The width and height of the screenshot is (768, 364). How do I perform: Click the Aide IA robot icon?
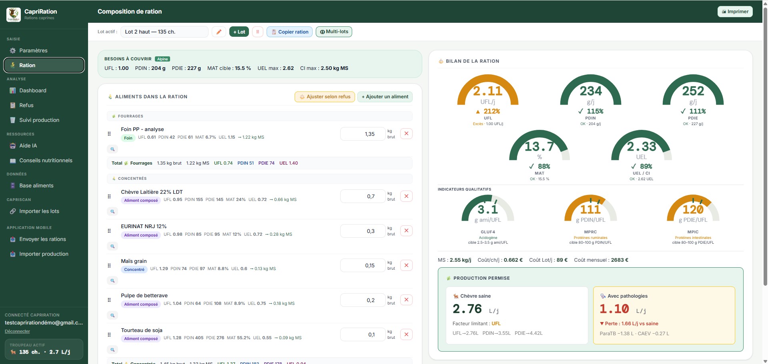(x=13, y=146)
